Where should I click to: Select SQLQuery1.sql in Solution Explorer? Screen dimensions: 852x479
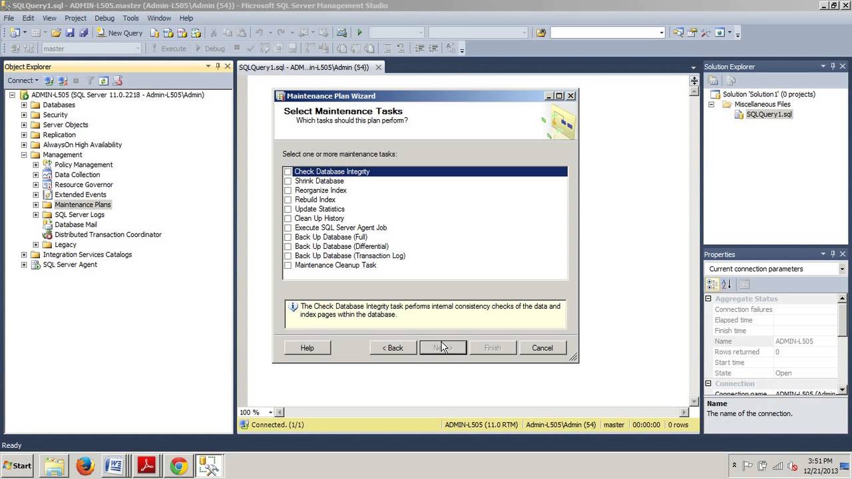pyautogui.click(x=769, y=114)
